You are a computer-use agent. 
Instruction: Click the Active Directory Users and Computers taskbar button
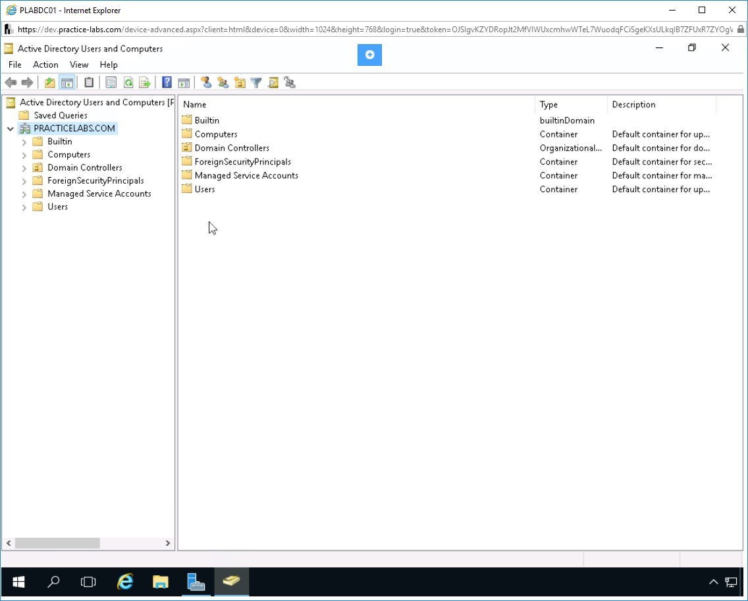coord(231,581)
